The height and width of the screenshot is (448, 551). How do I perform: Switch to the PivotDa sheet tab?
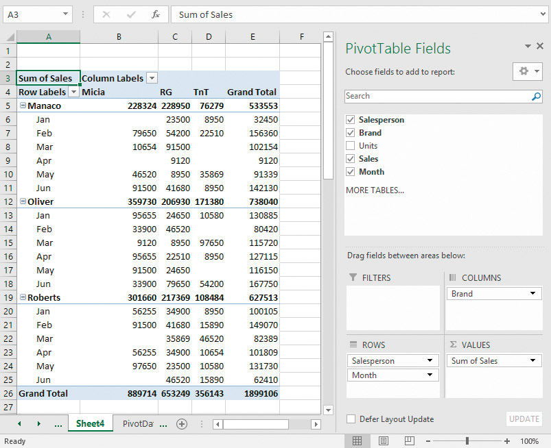138,424
